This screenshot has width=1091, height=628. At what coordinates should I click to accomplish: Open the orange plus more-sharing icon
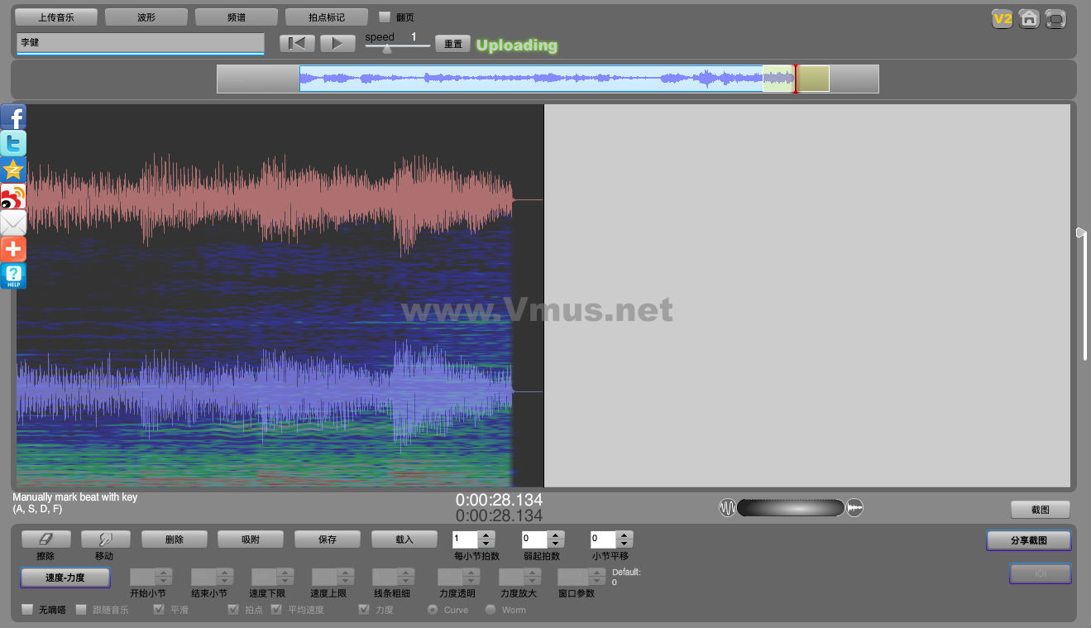(13, 249)
